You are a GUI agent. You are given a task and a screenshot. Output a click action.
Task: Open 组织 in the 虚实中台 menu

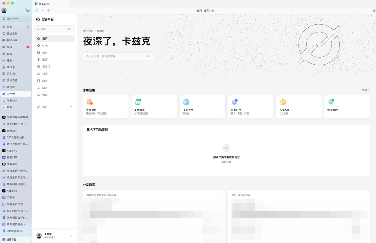tap(54, 74)
